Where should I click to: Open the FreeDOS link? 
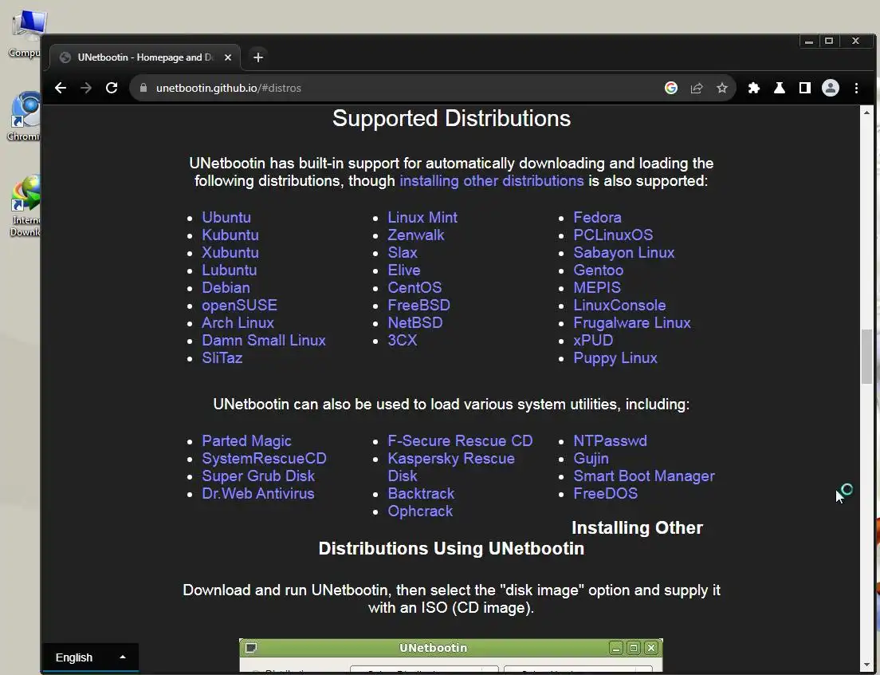(x=606, y=494)
